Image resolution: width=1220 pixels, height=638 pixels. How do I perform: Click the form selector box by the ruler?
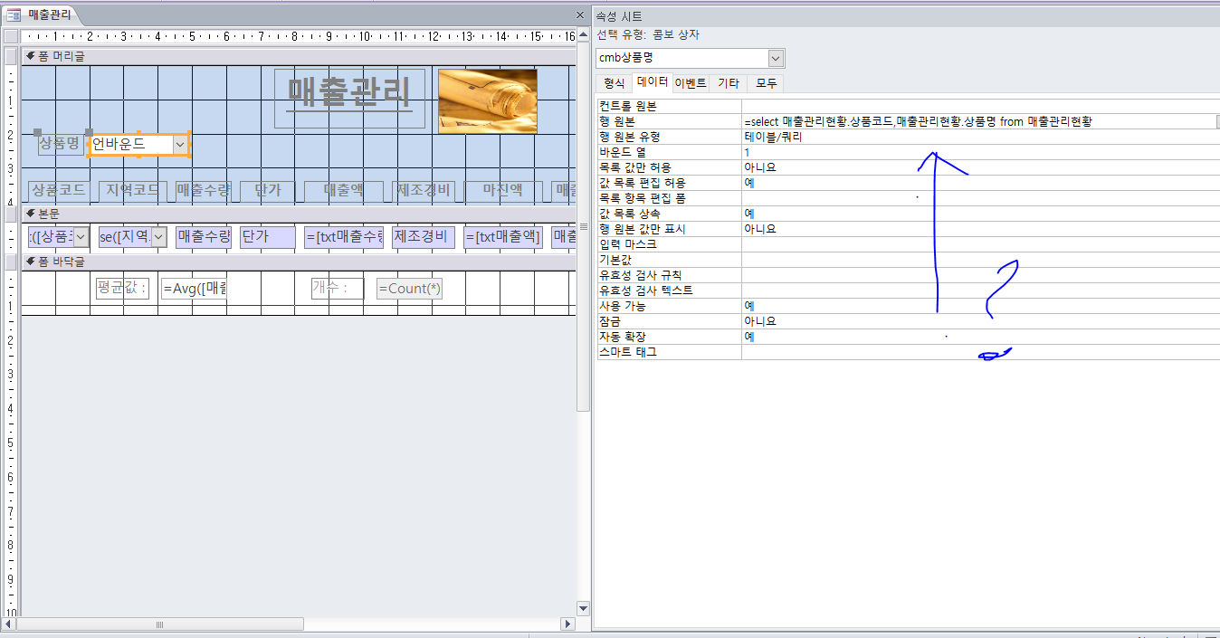[11, 36]
